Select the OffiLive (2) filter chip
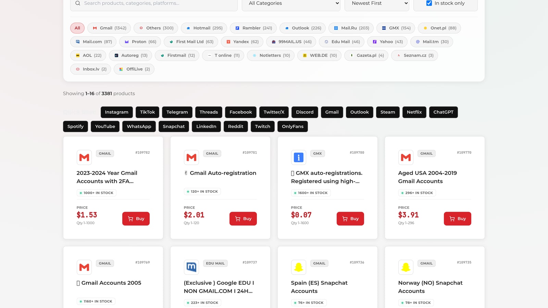Screen dimensions: 548x308 (134, 69)
